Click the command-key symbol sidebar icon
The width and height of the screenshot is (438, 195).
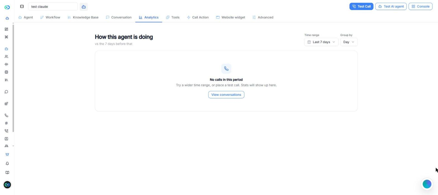click(6, 37)
